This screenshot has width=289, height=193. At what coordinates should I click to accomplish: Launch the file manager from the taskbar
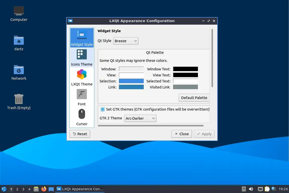pyautogui.click(x=36, y=189)
